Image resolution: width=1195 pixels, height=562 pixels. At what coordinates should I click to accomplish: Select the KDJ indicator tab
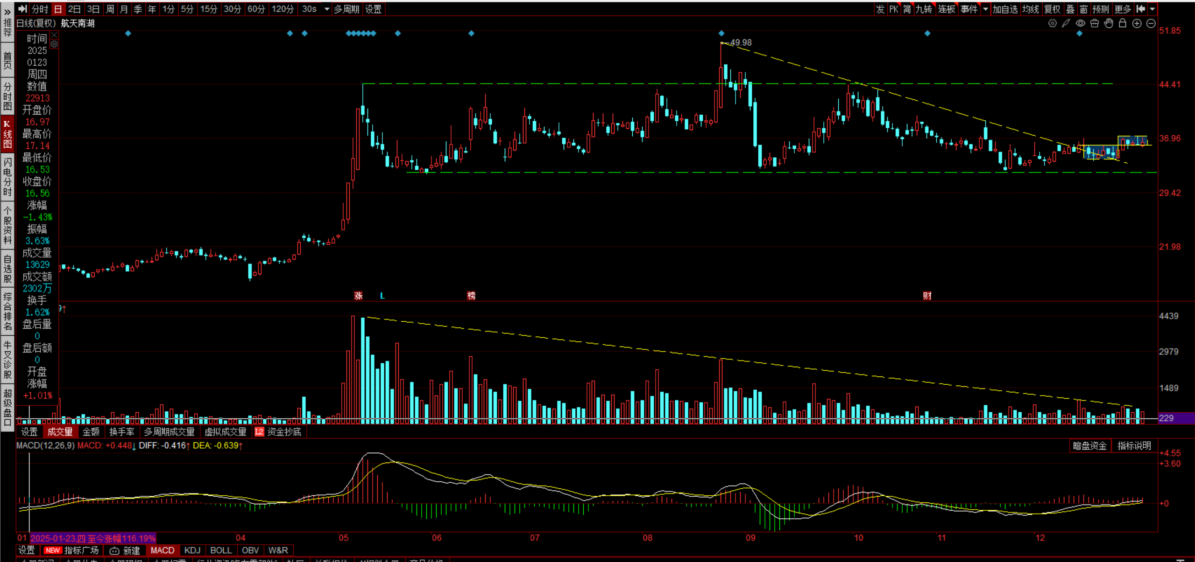tap(192, 550)
